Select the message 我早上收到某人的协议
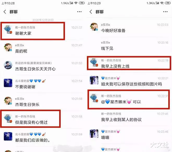This screenshot has height=152, width=172. point(121,120)
